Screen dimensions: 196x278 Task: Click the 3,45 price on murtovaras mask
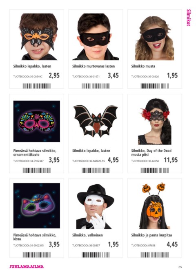click(x=113, y=75)
